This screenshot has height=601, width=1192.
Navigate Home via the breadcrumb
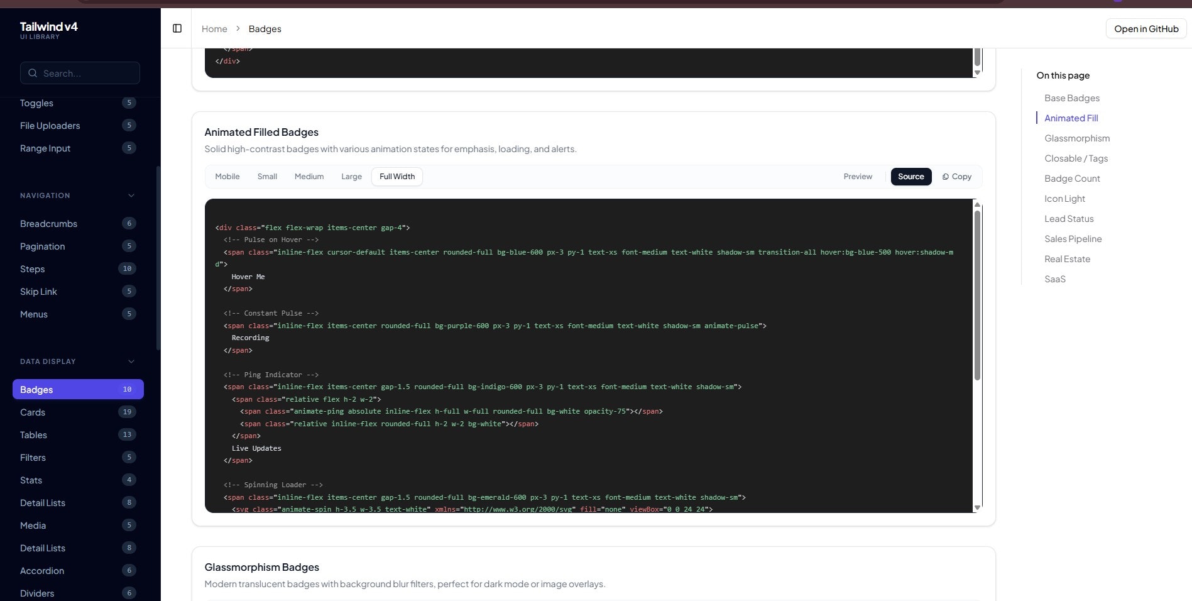[x=214, y=28]
